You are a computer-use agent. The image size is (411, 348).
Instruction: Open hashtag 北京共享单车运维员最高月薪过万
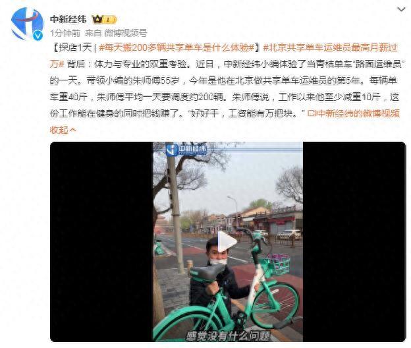(x=224, y=56)
